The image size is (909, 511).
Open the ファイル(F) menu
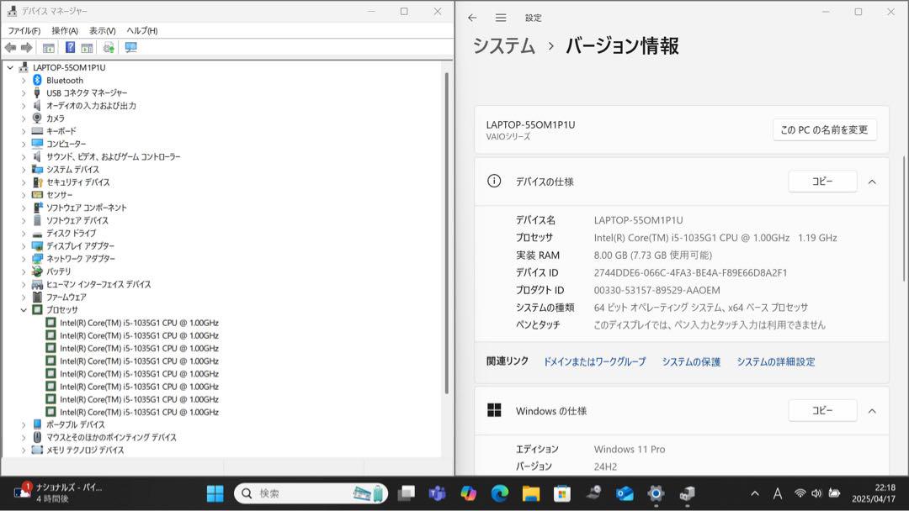(24, 30)
